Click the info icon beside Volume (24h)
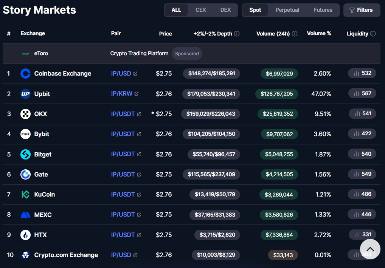This screenshot has height=268, width=385. (295, 34)
